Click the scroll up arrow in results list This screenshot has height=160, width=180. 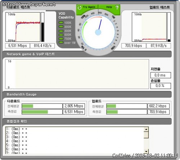click(146, 129)
